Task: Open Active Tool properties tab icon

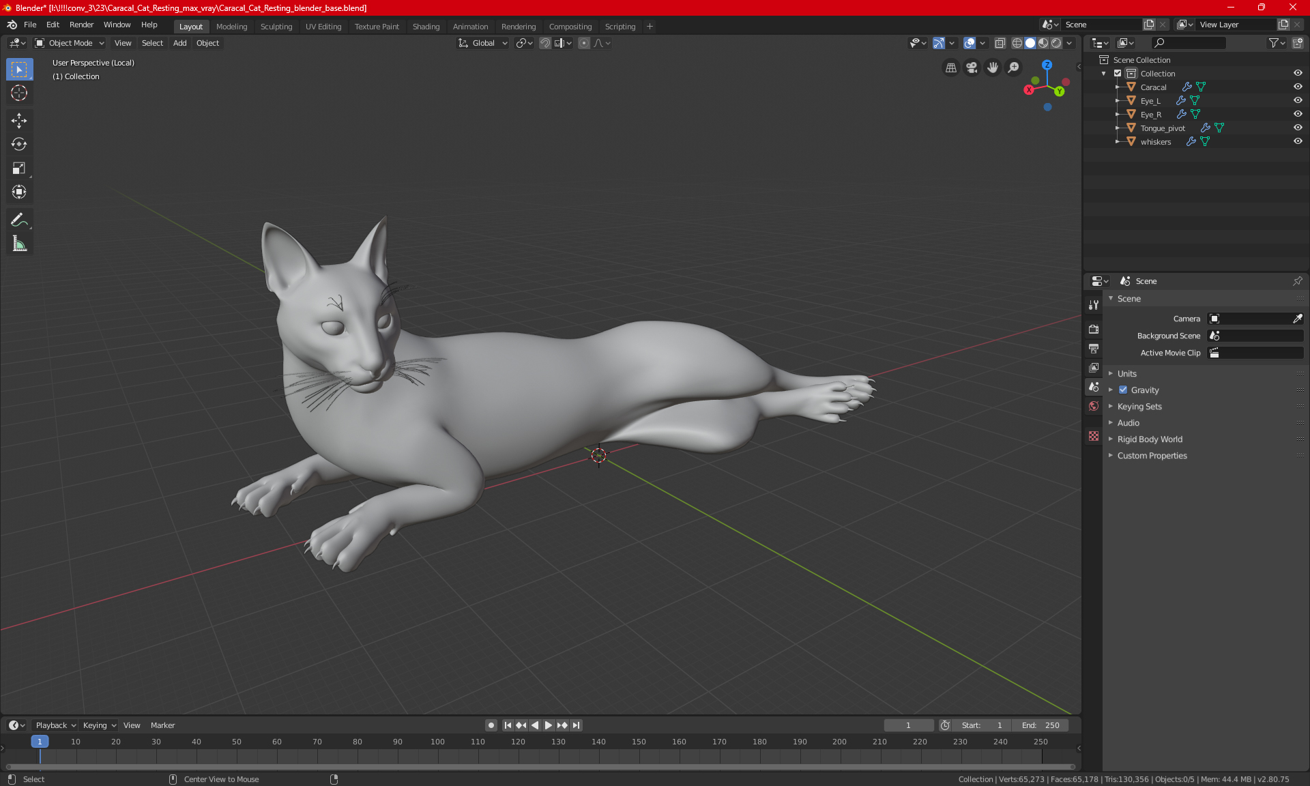Action: [x=1094, y=305]
